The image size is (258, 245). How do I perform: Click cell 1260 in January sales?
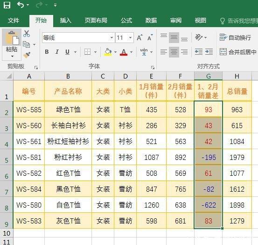(x=151, y=205)
